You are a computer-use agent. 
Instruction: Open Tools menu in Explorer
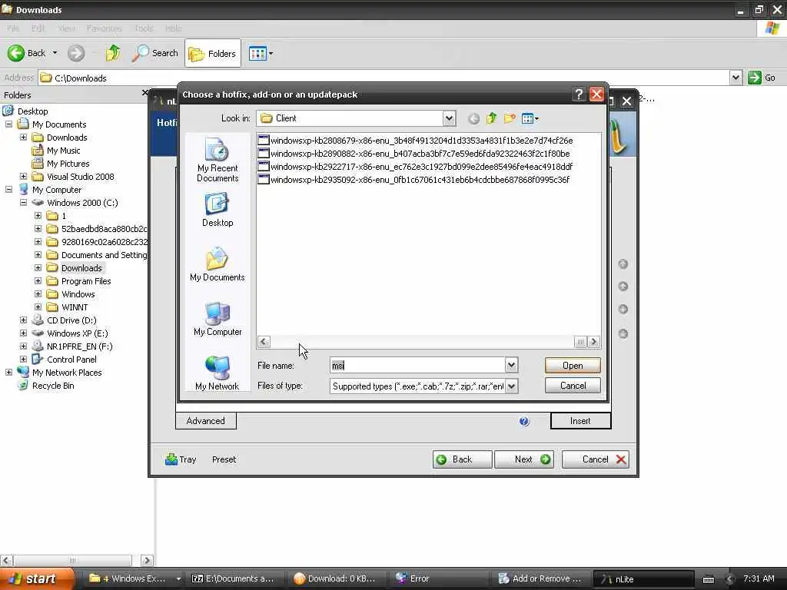tap(144, 28)
